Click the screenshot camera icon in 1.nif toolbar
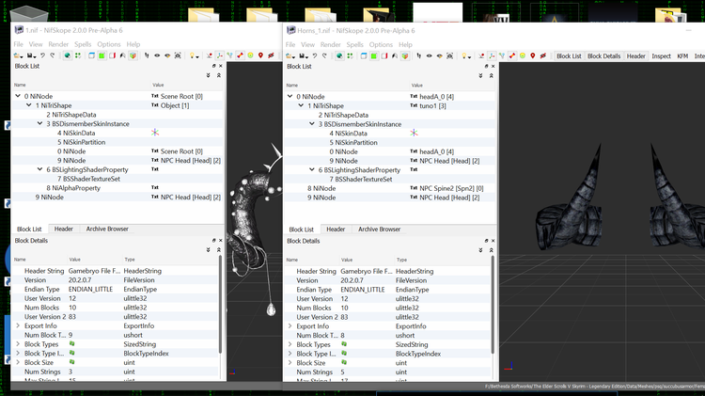This screenshot has width=705, height=396. (177, 55)
